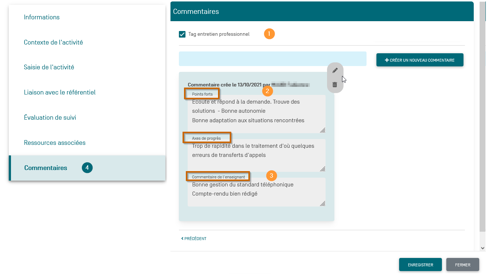Click the light blue bar above the comment
This screenshot has width=488, height=274.
coord(273,59)
